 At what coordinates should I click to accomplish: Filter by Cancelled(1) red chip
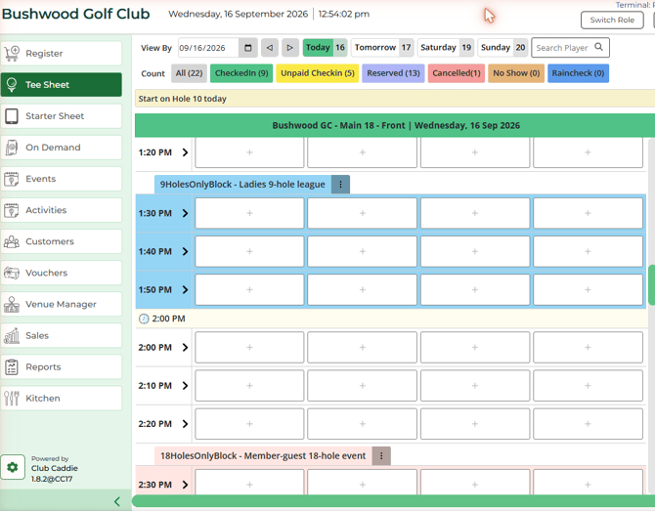[x=457, y=73]
